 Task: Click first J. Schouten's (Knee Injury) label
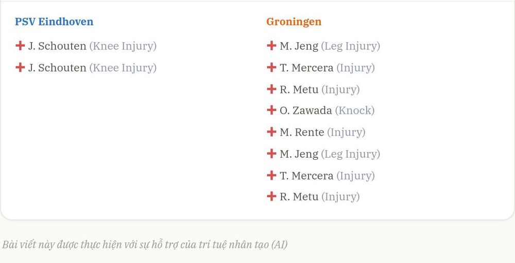[123, 46]
